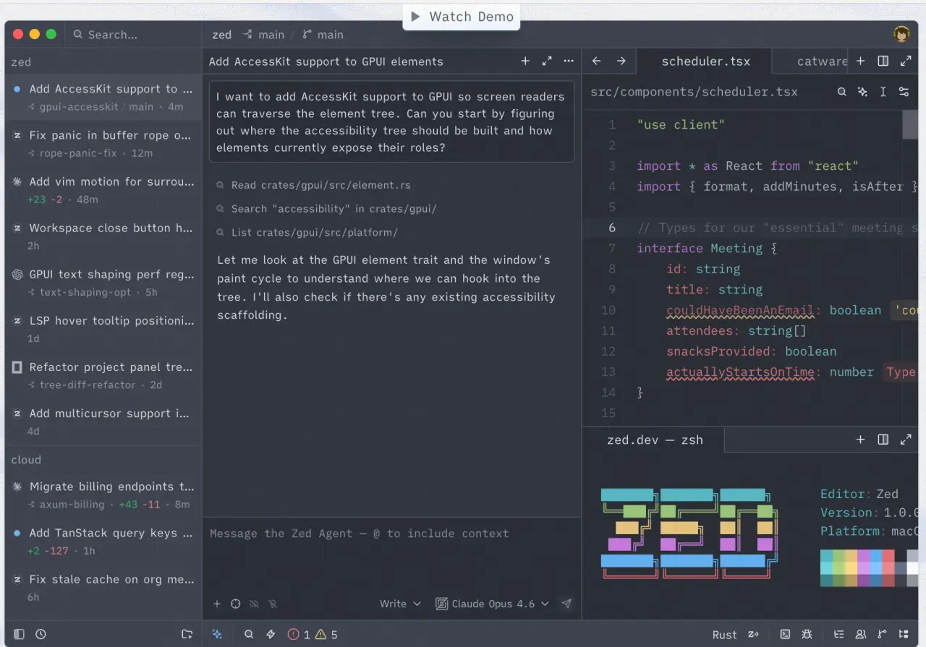Toggle the terminal panel icon
Image resolution: width=926 pixels, height=647 pixels.
pyautogui.click(x=785, y=634)
